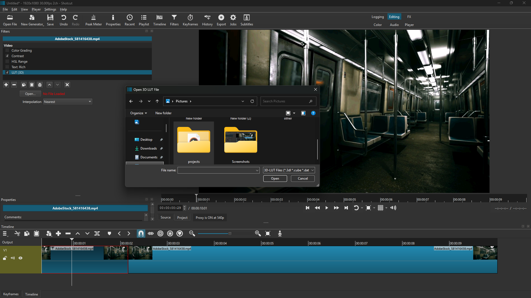Open the Player menu

(36, 9)
